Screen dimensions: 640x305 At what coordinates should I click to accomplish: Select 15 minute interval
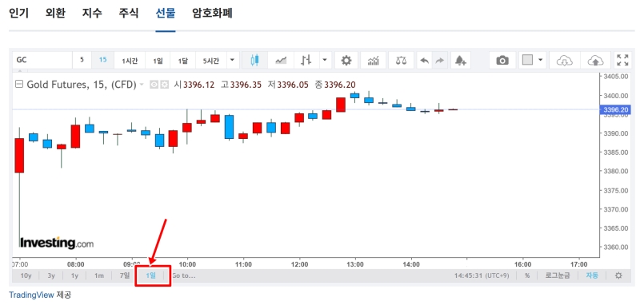pyautogui.click(x=103, y=60)
